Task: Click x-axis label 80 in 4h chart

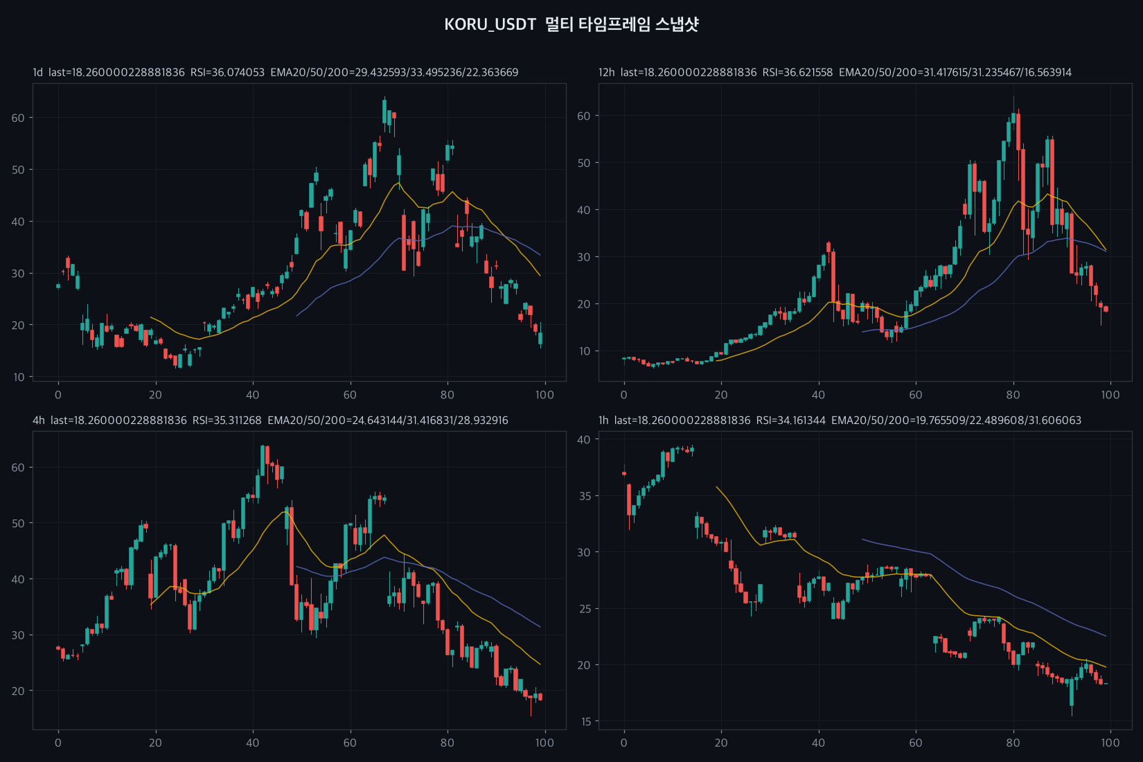Action: [x=448, y=743]
